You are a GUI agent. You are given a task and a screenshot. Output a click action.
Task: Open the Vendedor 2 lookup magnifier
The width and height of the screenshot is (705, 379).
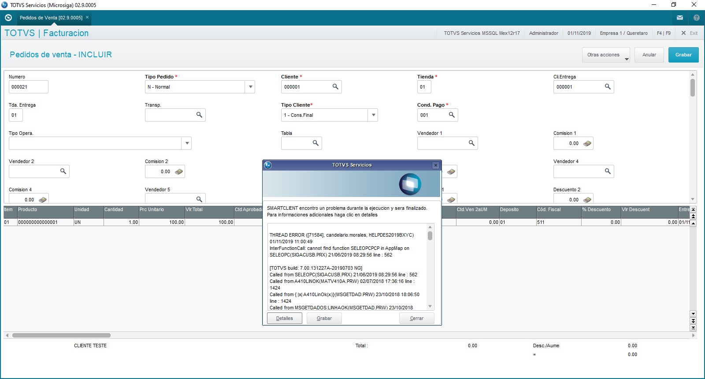[63, 171]
